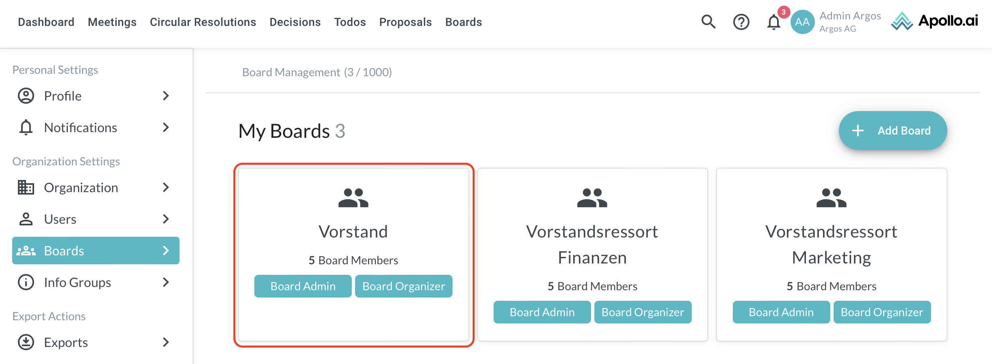Click the Organization building icon
The height and width of the screenshot is (364, 992).
point(26,187)
